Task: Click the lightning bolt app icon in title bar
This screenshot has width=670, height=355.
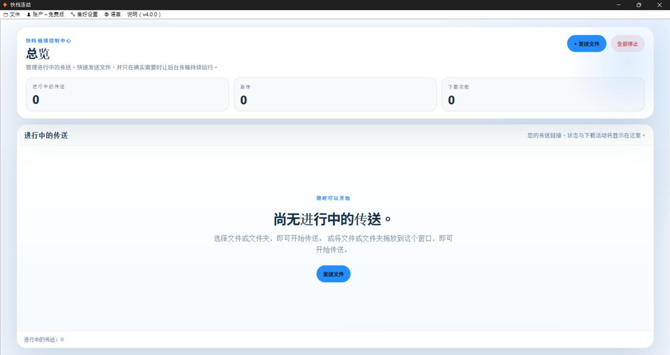Action: (x=5, y=5)
